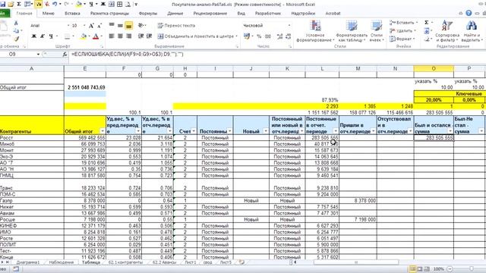Toggle italic formatting (К)
Image resolution: width=486 pixels, height=273 pixels.
43,36
